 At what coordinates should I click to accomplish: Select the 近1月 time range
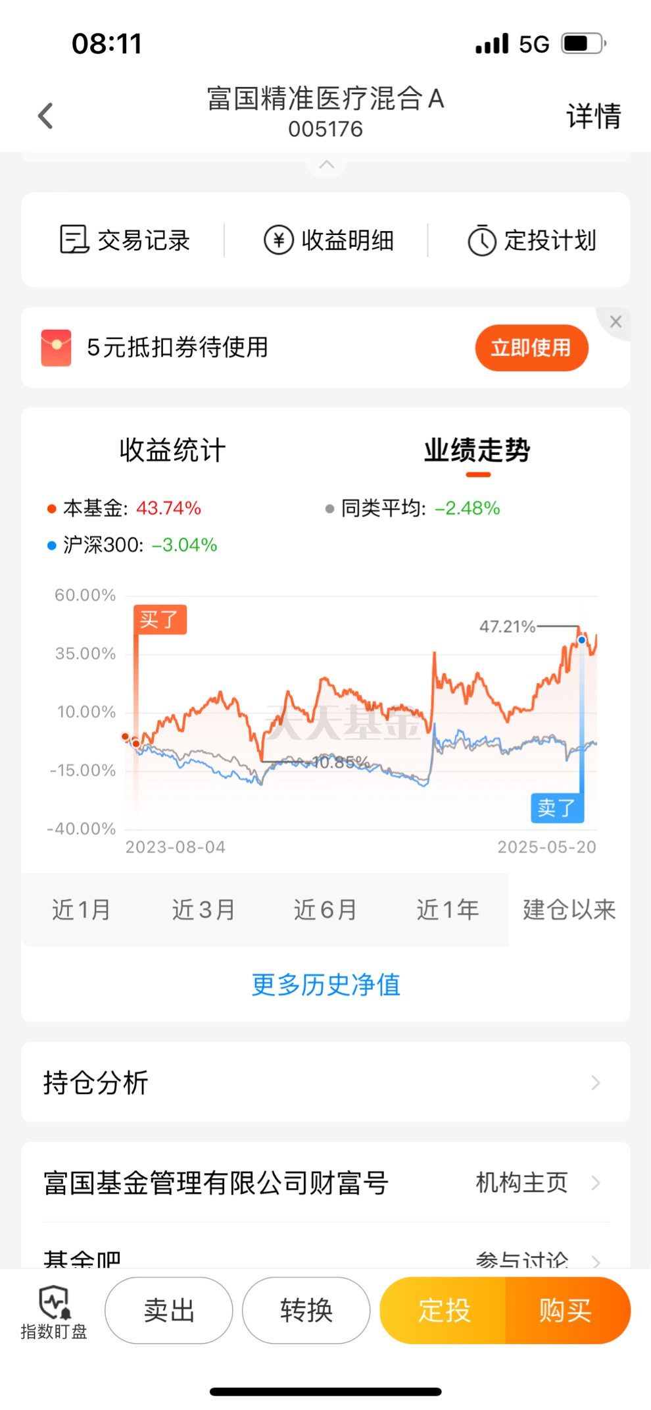click(x=82, y=910)
